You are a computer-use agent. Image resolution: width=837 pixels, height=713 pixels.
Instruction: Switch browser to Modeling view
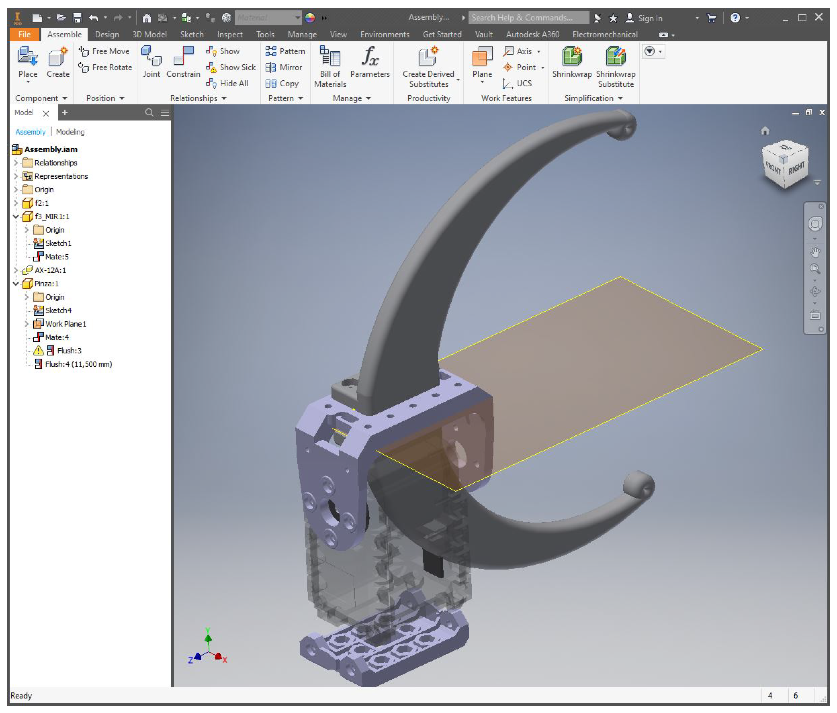tap(70, 132)
